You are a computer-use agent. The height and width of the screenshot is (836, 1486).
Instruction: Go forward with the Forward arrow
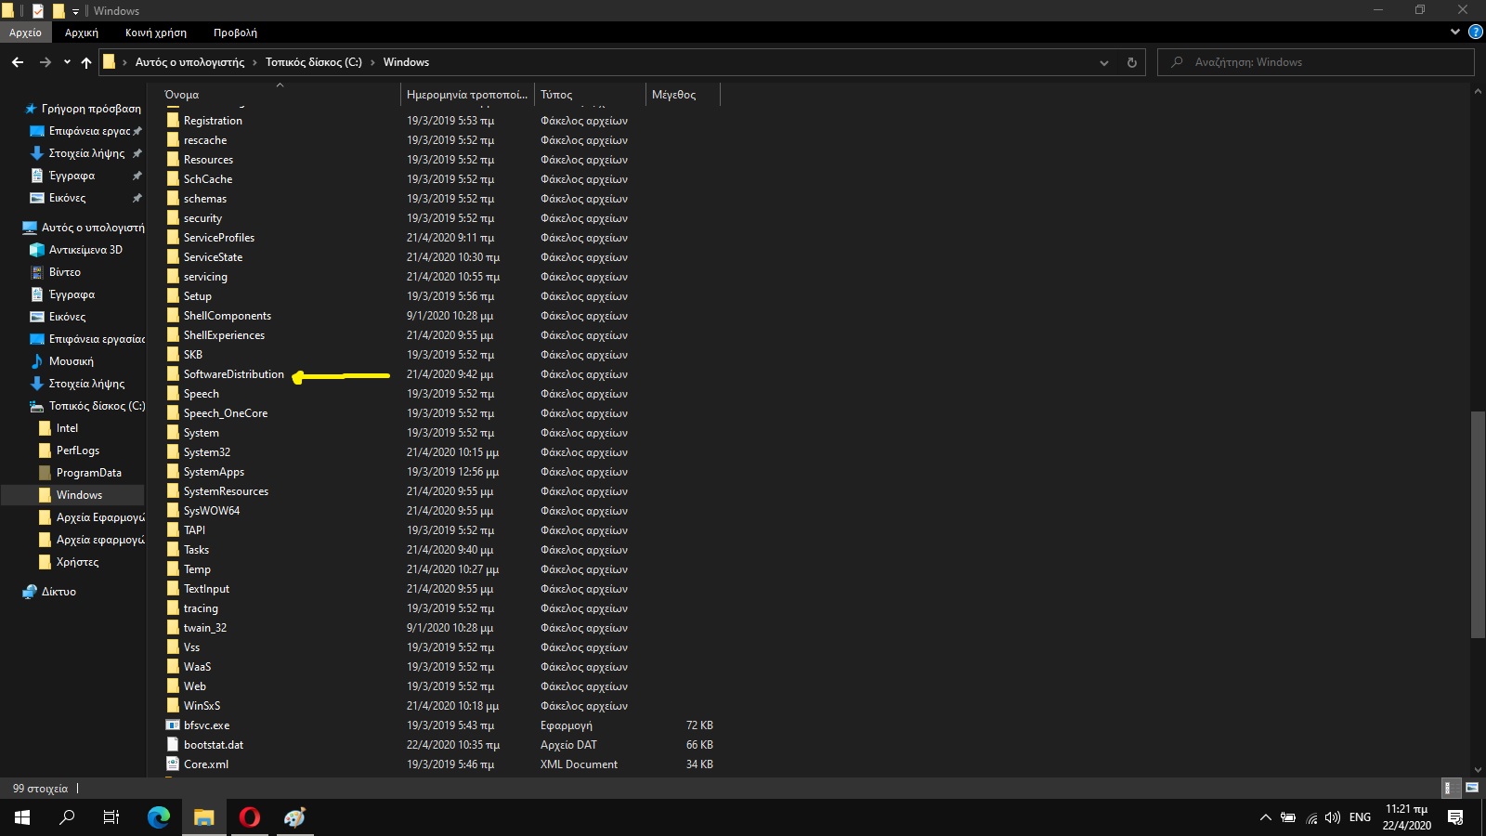pyautogui.click(x=45, y=62)
